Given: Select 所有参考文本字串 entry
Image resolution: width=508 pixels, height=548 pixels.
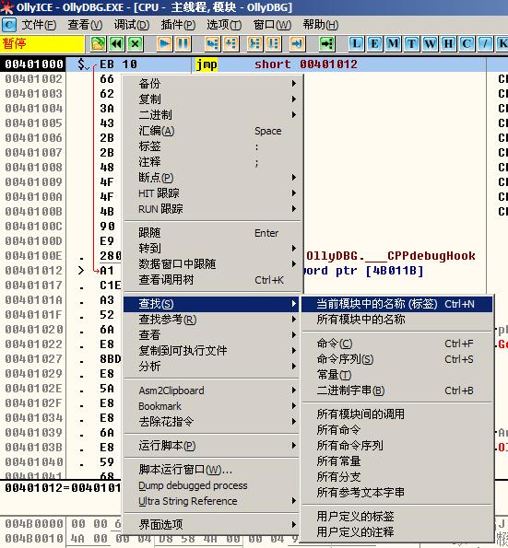Looking at the screenshot, I should coord(397,493).
